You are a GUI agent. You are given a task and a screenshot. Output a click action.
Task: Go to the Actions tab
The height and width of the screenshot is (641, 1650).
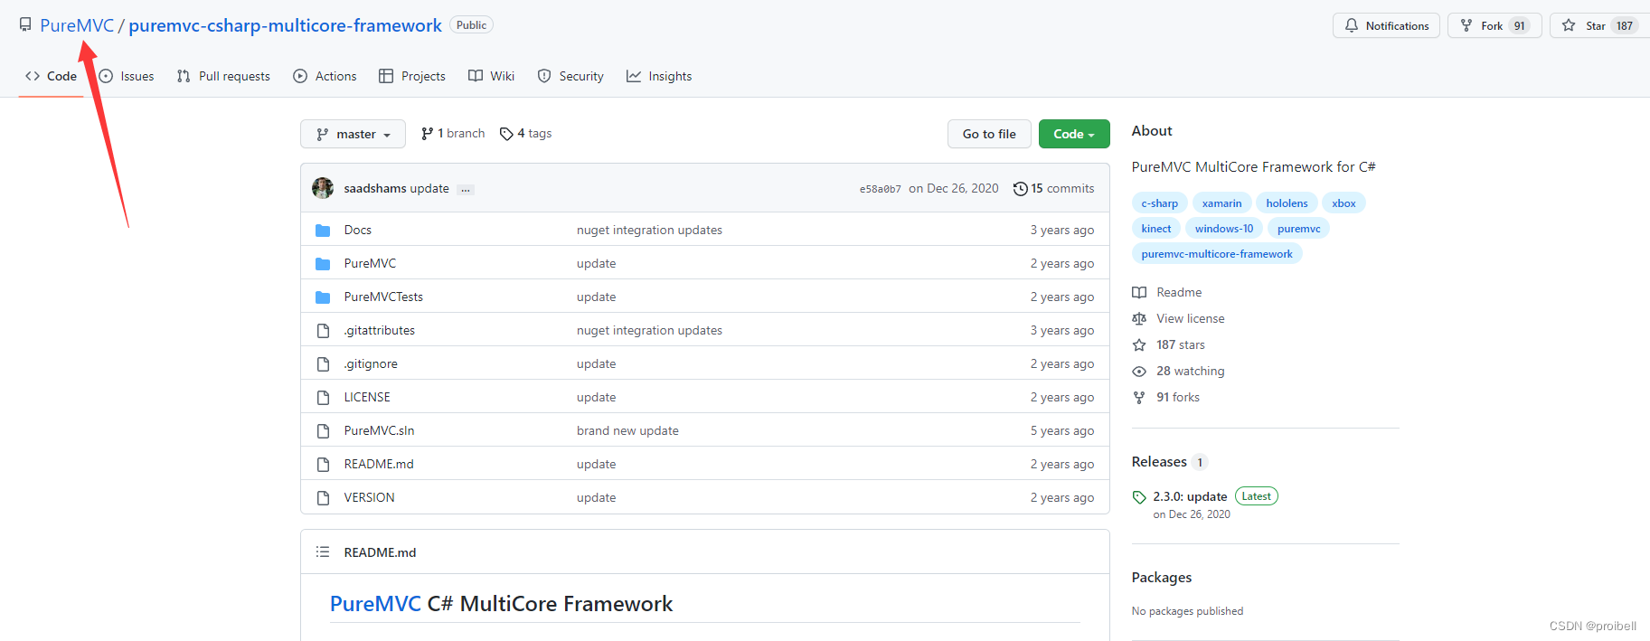pos(325,76)
